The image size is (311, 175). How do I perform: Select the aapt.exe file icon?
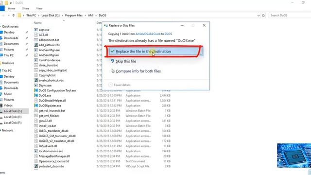click(36, 30)
